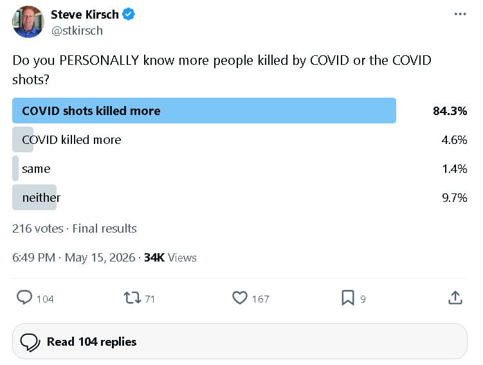Screen dimensions: 483x365
Task: Select the 'COVID killed more' poll option
Action: tap(71, 139)
